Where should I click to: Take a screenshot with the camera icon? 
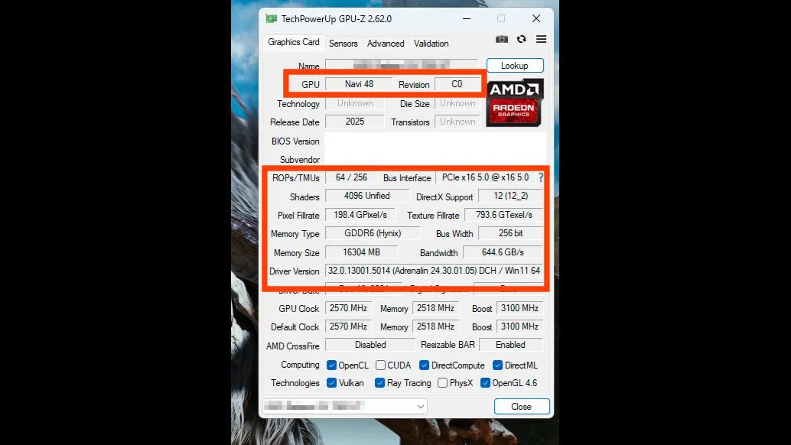tap(501, 39)
